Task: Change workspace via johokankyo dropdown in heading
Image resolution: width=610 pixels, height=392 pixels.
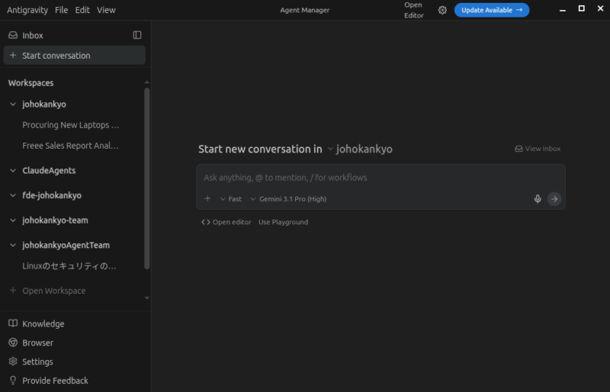Action: pos(359,149)
